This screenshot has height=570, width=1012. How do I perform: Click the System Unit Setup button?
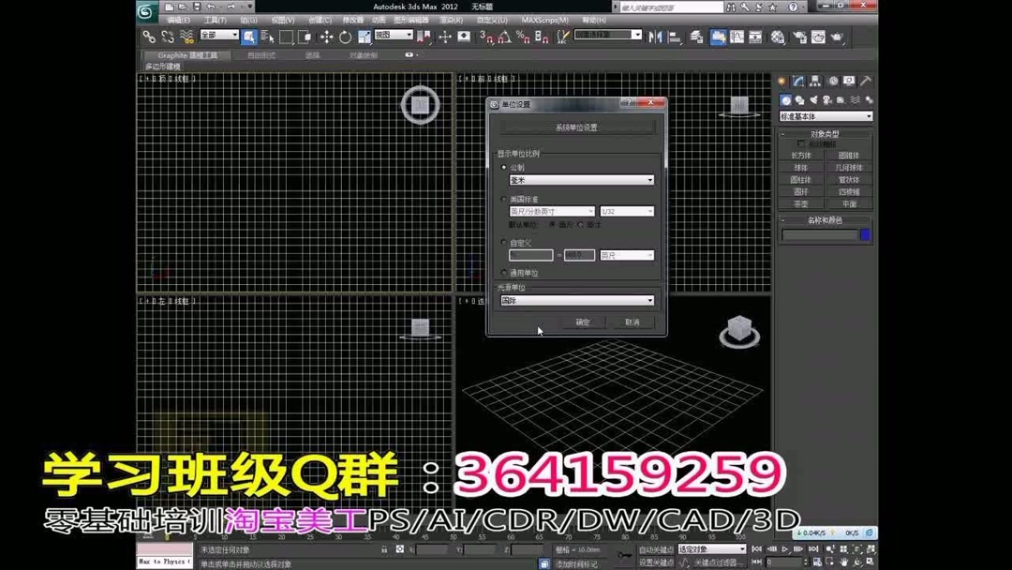click(575, 127)
